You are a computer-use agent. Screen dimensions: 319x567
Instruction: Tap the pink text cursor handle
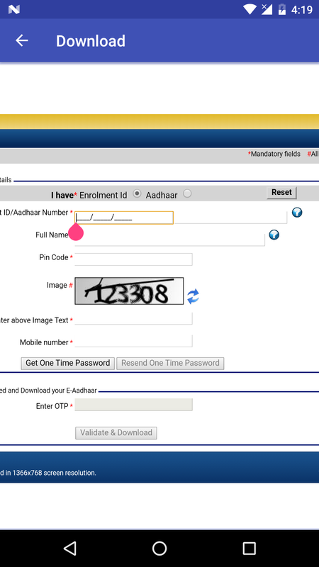coord(76,232)
